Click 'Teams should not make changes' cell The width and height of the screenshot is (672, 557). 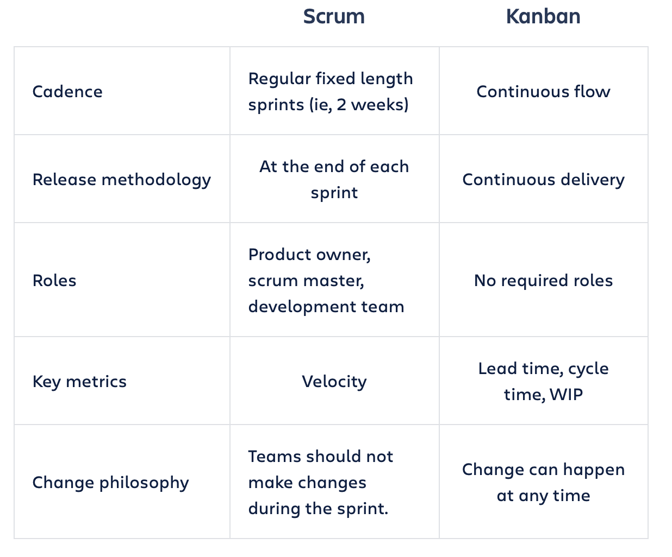(320, 482)
